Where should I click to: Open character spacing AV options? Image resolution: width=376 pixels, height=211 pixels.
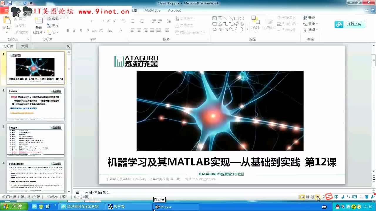(x=101, y=30)
